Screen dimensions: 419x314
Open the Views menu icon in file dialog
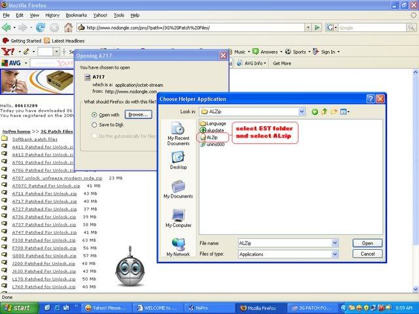(345, 112)
